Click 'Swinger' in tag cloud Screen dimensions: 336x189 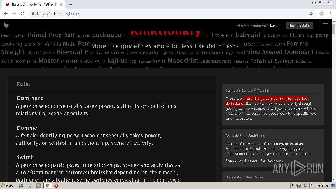284,61
